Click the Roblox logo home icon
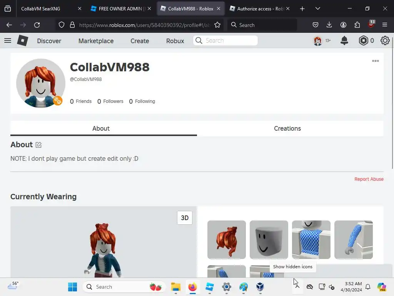Viewport: 394px width, 296px height. pyautogui.click(x=22, y=40)
